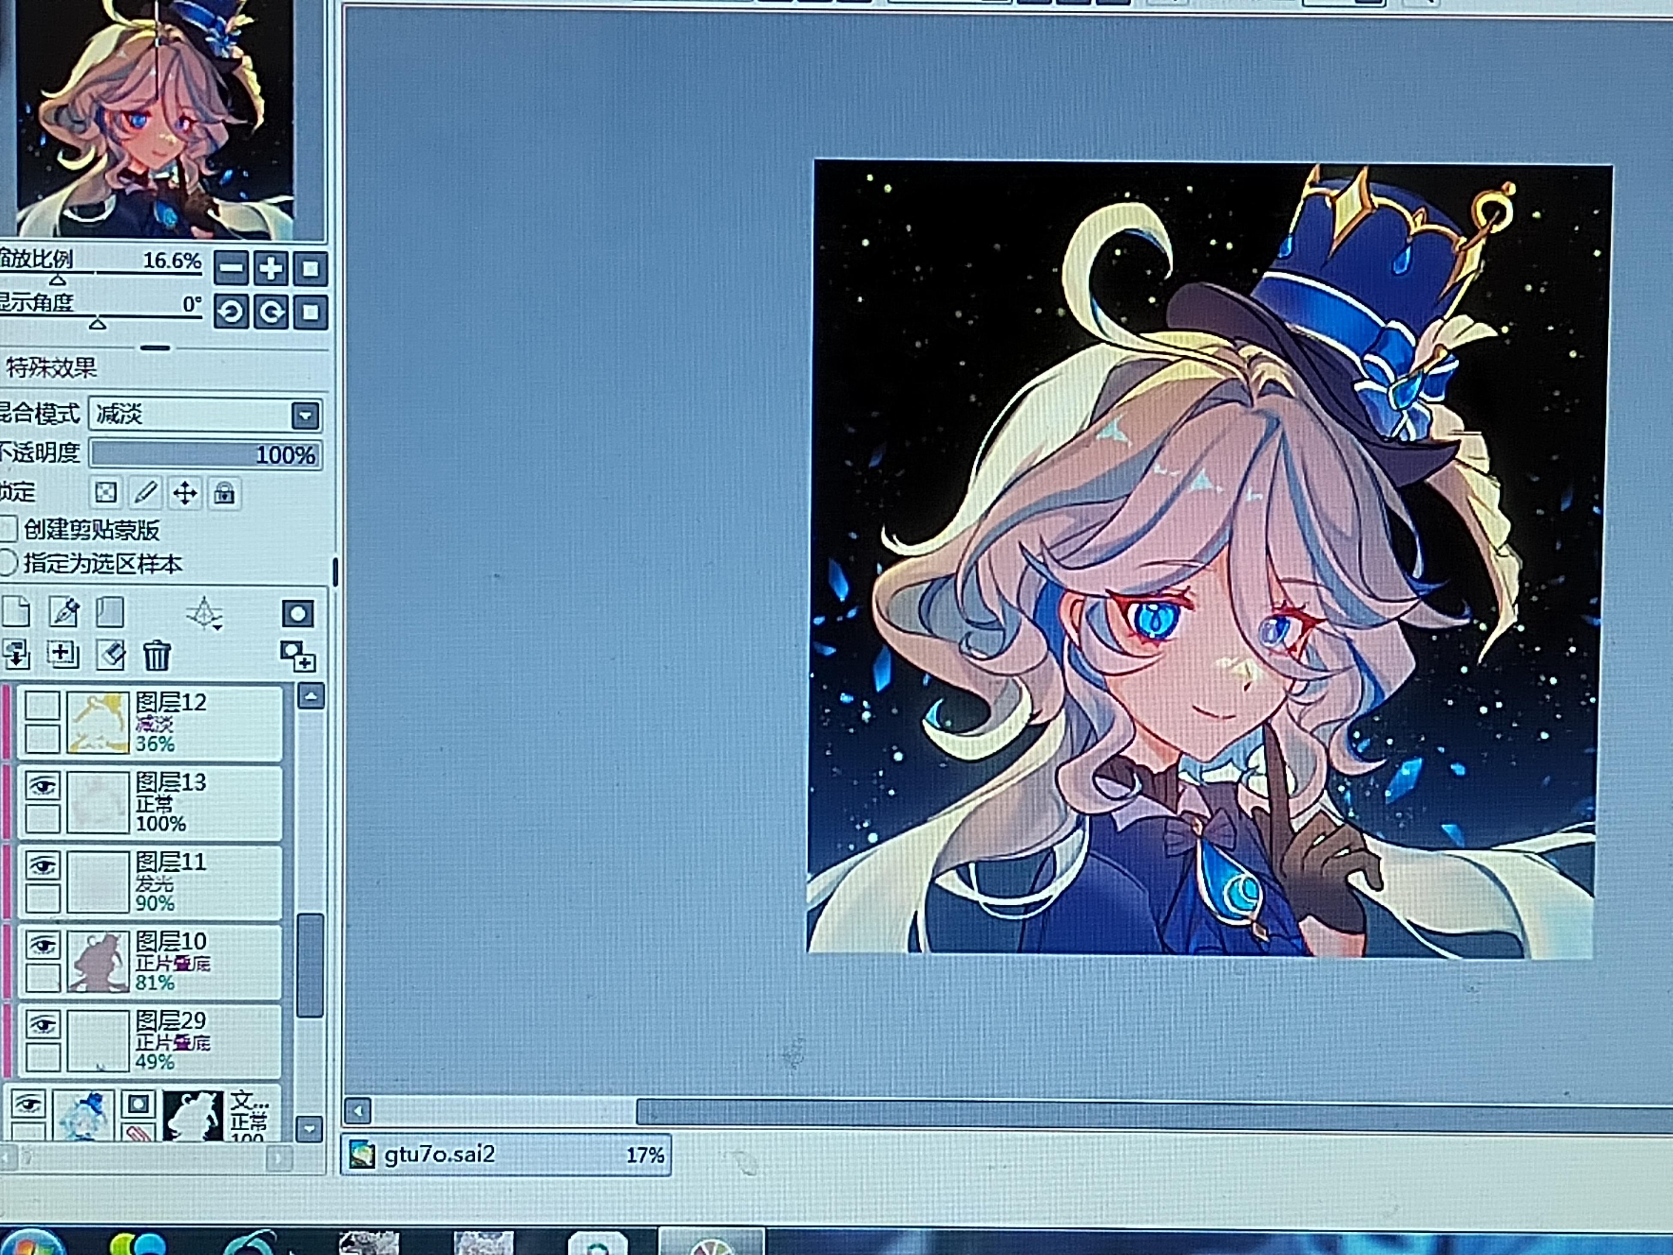
Task: Select the 图层11 layer name
Action: point(171,861)
